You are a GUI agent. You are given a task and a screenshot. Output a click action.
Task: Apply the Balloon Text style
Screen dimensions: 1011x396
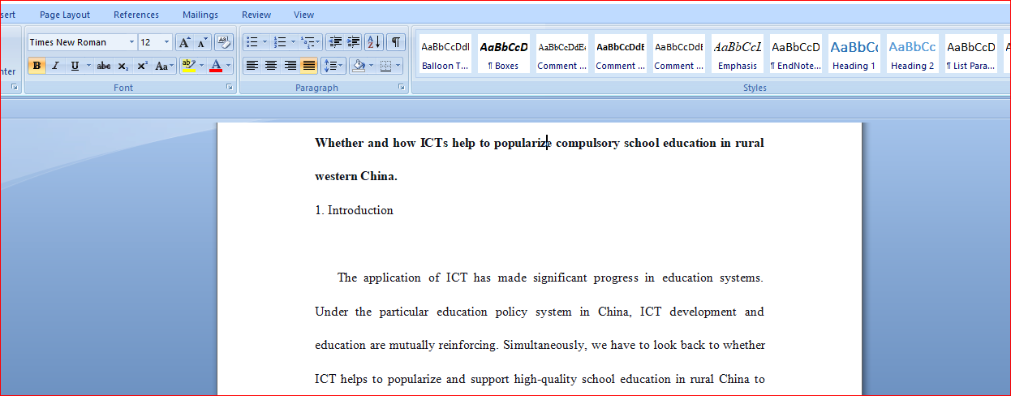(x=445, y=54)
